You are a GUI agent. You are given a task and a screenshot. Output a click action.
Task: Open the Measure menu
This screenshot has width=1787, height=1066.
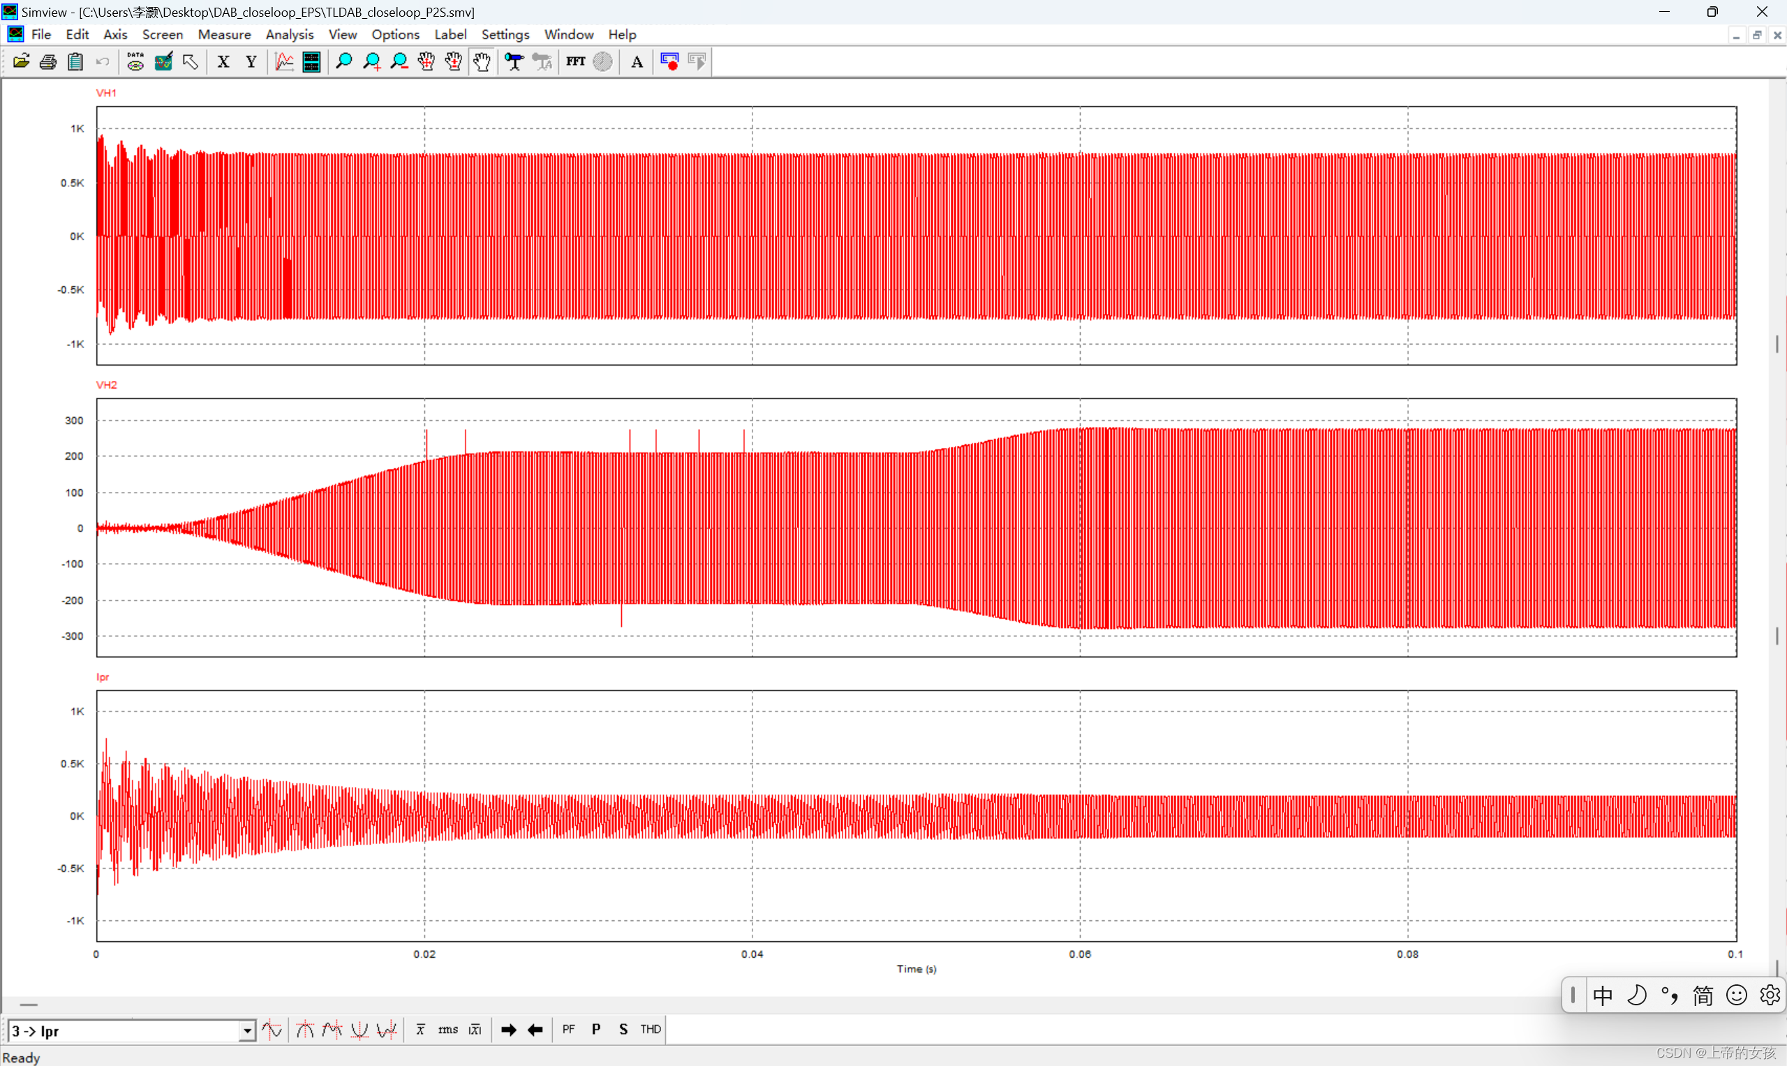(224, 34)
